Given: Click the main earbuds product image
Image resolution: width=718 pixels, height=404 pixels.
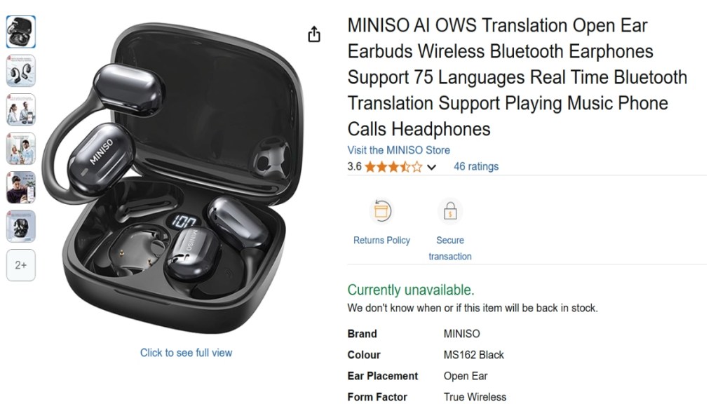Looking at the screenshot, I should [173, 179].
